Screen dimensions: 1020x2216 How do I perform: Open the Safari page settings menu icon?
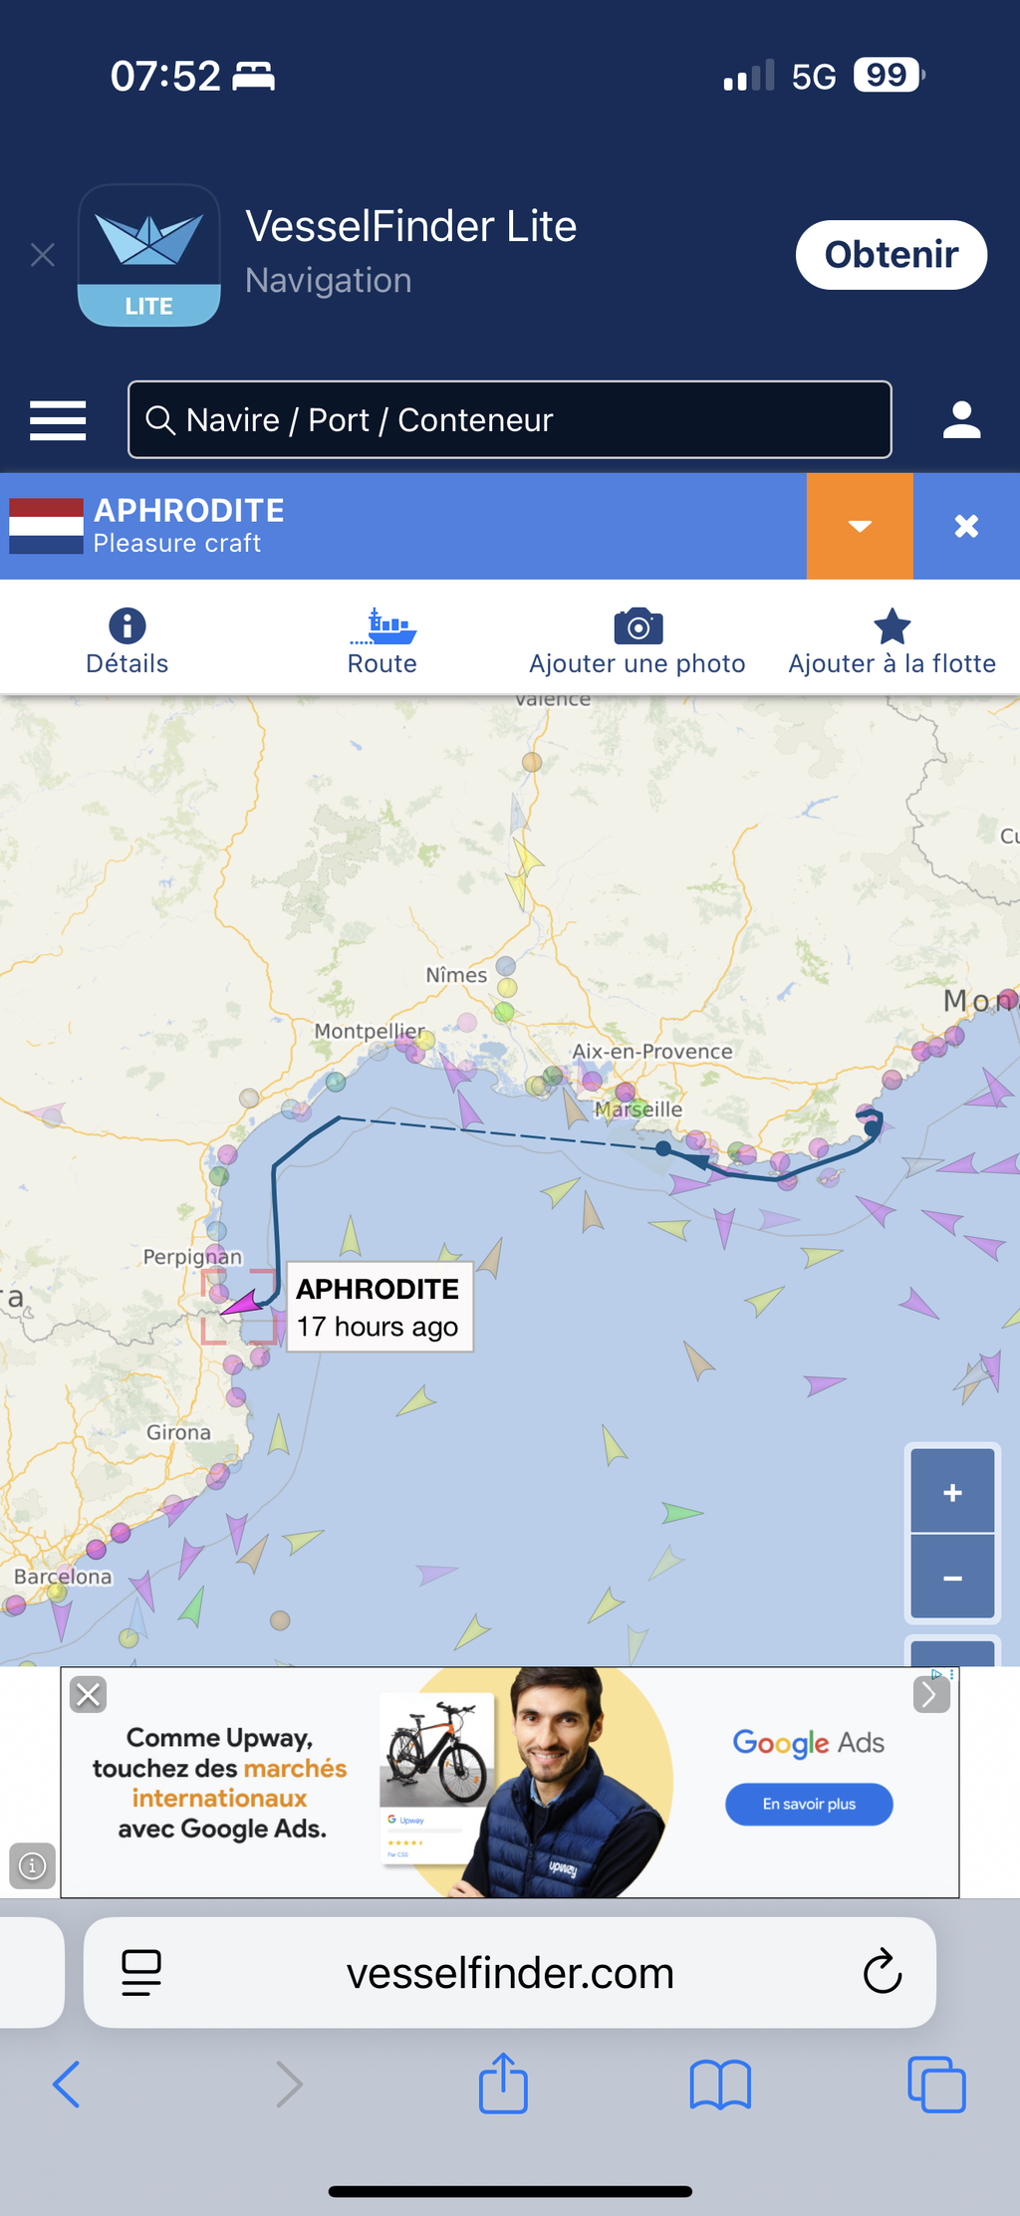pyautogui.click(x=141, y=1973)
